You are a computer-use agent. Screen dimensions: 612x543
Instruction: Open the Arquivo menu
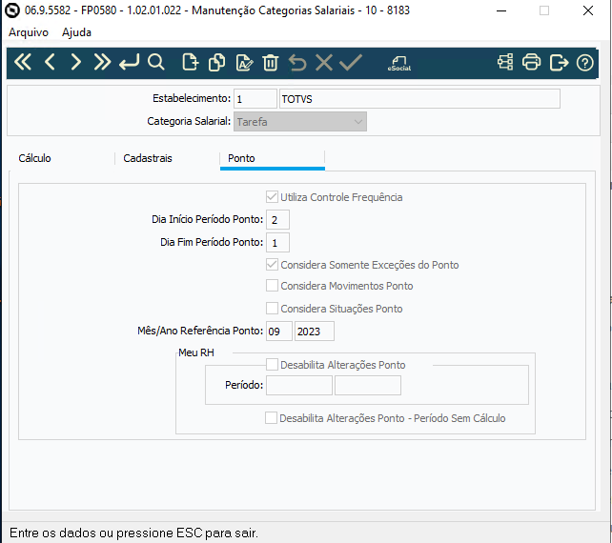tap(29, 32)
